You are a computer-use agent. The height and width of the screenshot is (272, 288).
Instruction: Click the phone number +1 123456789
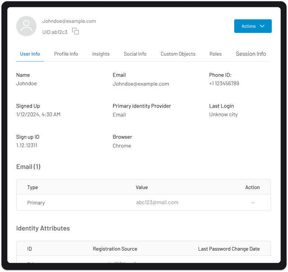point(224,83)
